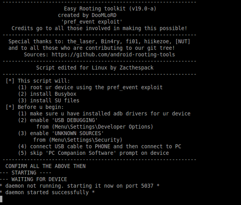This screenshot has width=241, height=205.
Task: Click the 'install Busybox' step line
Action: click(x=47, y=94)
